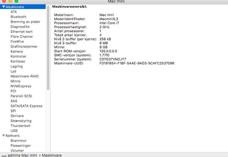Click the computer icon in the path bar

4,155
